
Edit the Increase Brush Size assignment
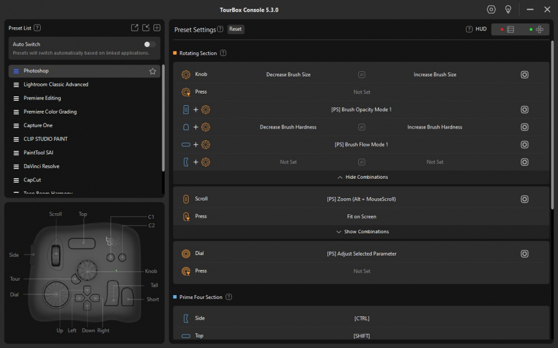click(435, 75)
